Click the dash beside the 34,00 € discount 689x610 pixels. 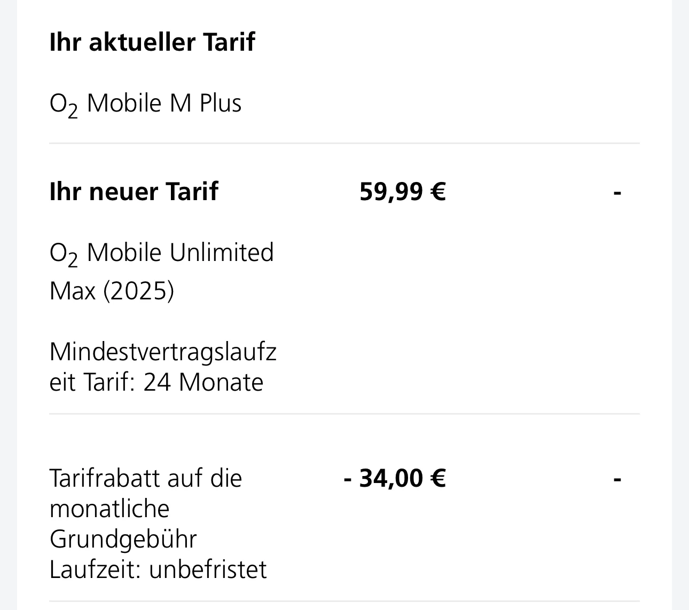pos(617,480)
